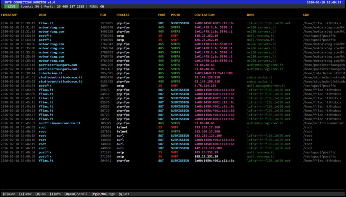Click PID 105922
The image size is (346, 197).
pos(106,123)
